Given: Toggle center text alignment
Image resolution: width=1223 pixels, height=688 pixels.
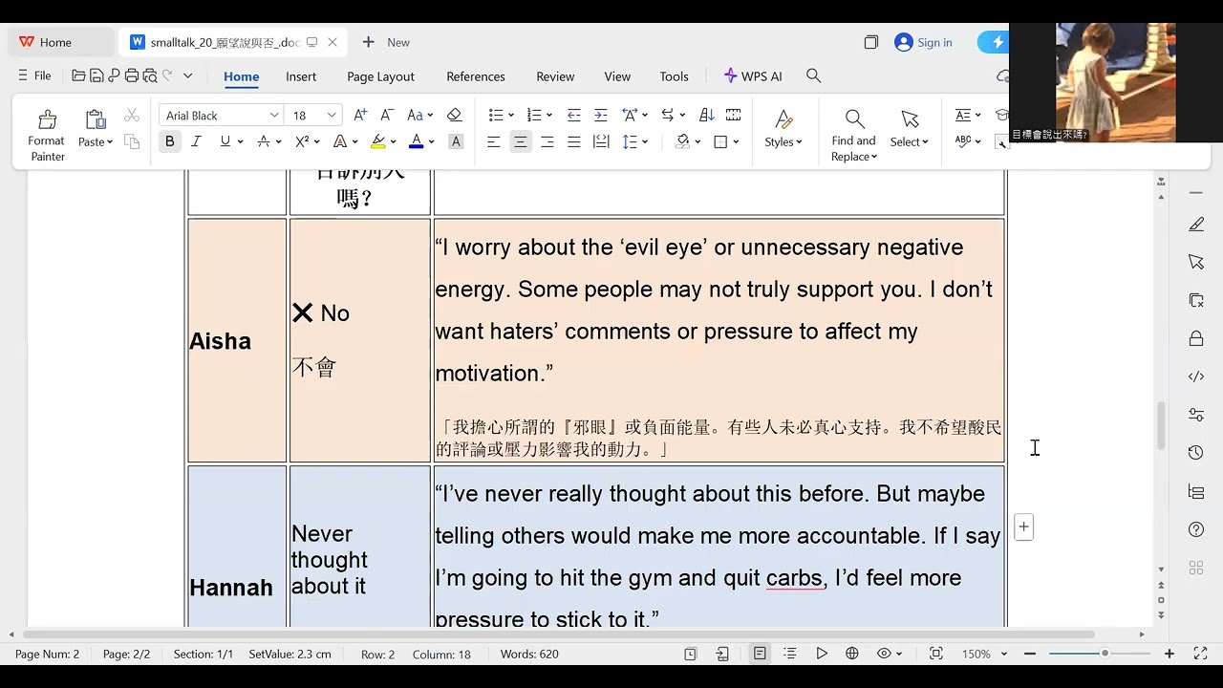Looking at the screenshot, I should tap(520, 141).
